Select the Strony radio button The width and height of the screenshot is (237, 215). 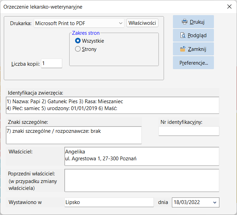point(78,49)
